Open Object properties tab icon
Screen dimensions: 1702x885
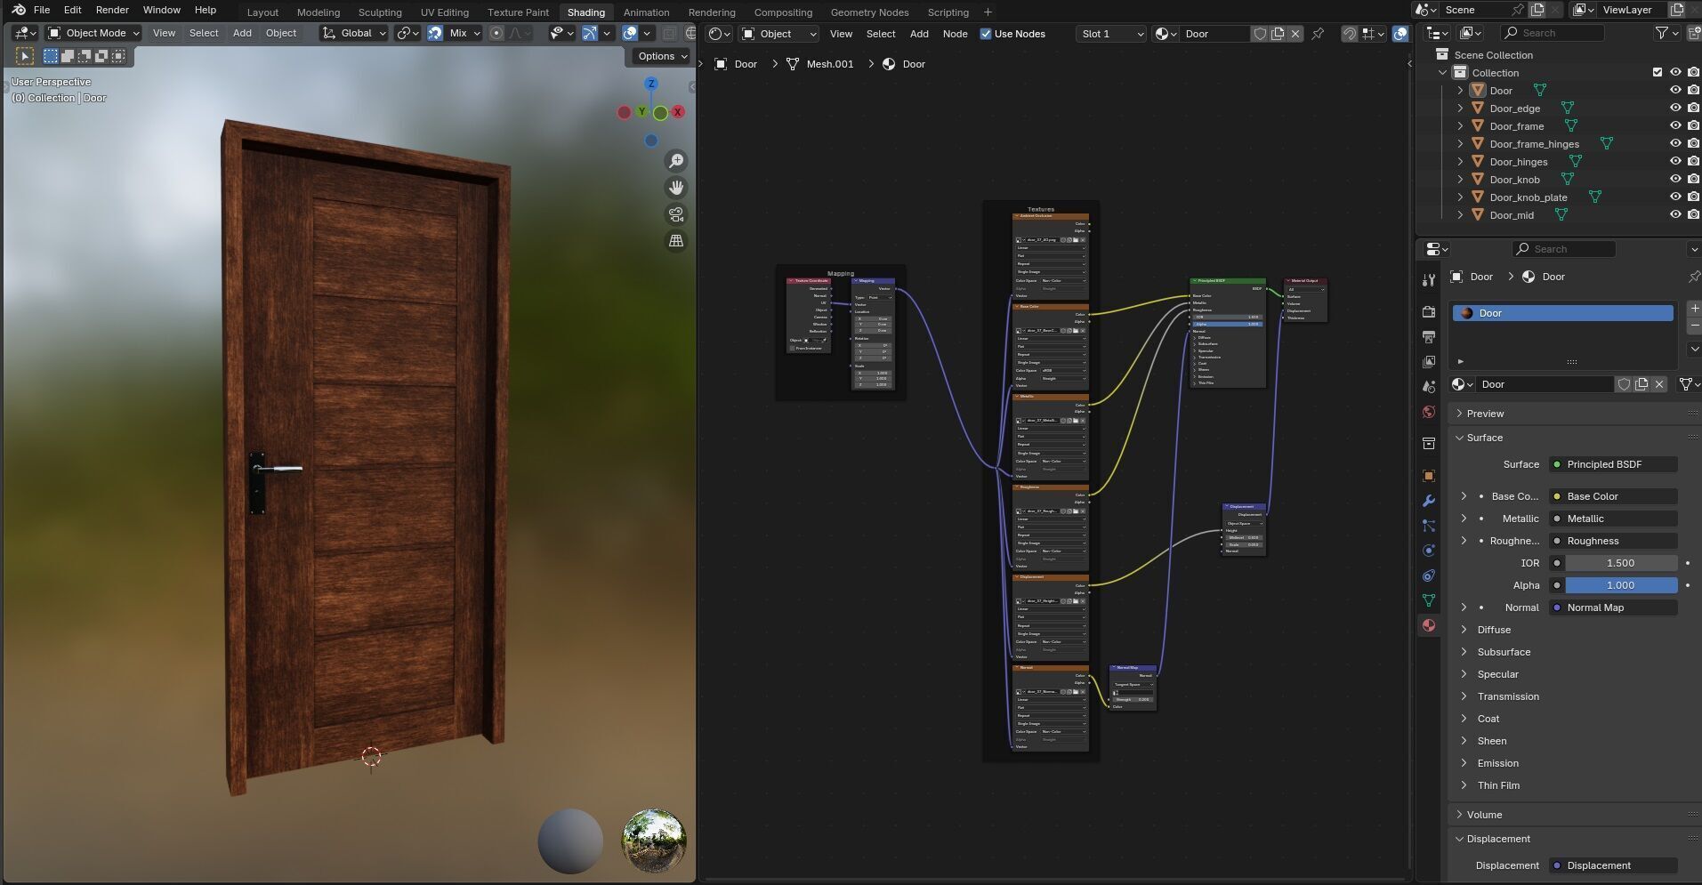point(1429,476)
